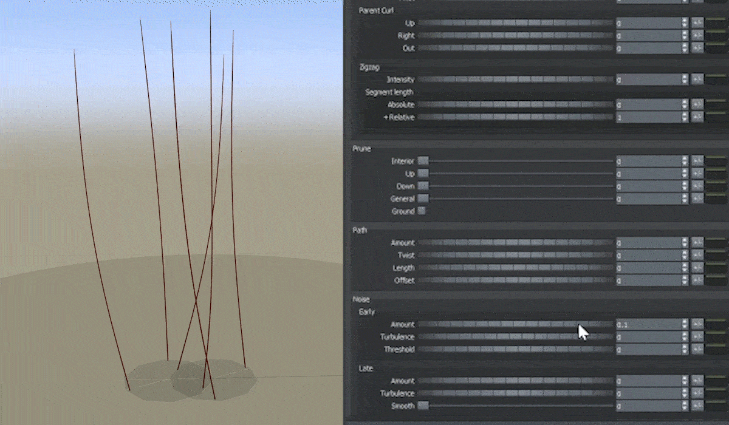Click the variance icon for Zigzag Intensity

(697, 80)
